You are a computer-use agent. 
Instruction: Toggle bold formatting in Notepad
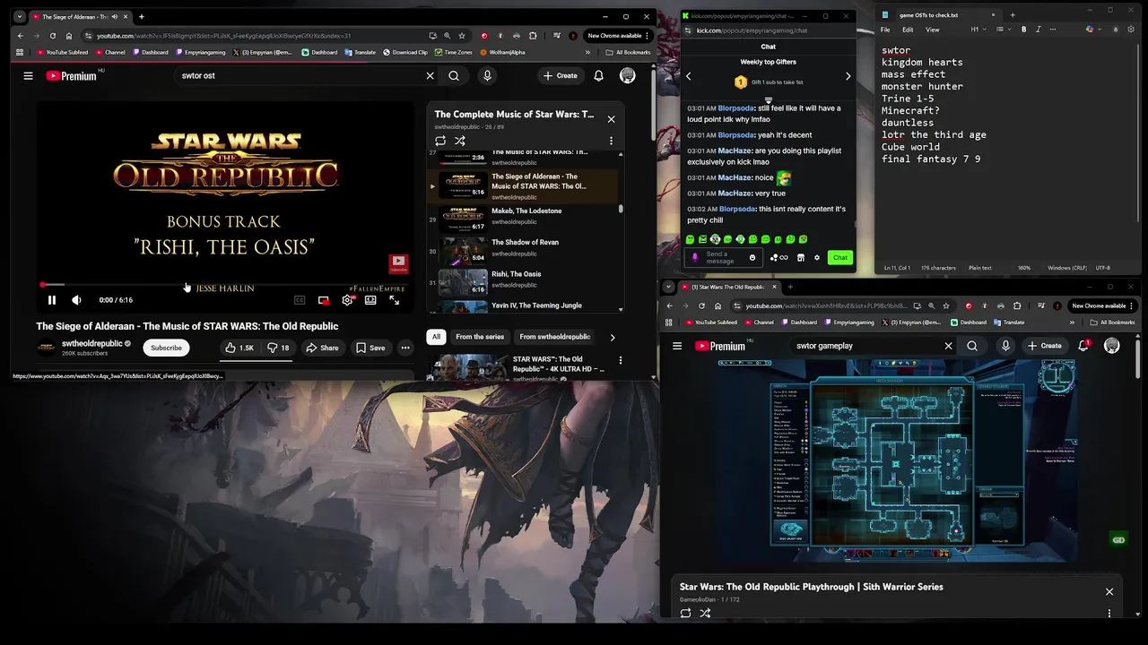point(1024,30)
